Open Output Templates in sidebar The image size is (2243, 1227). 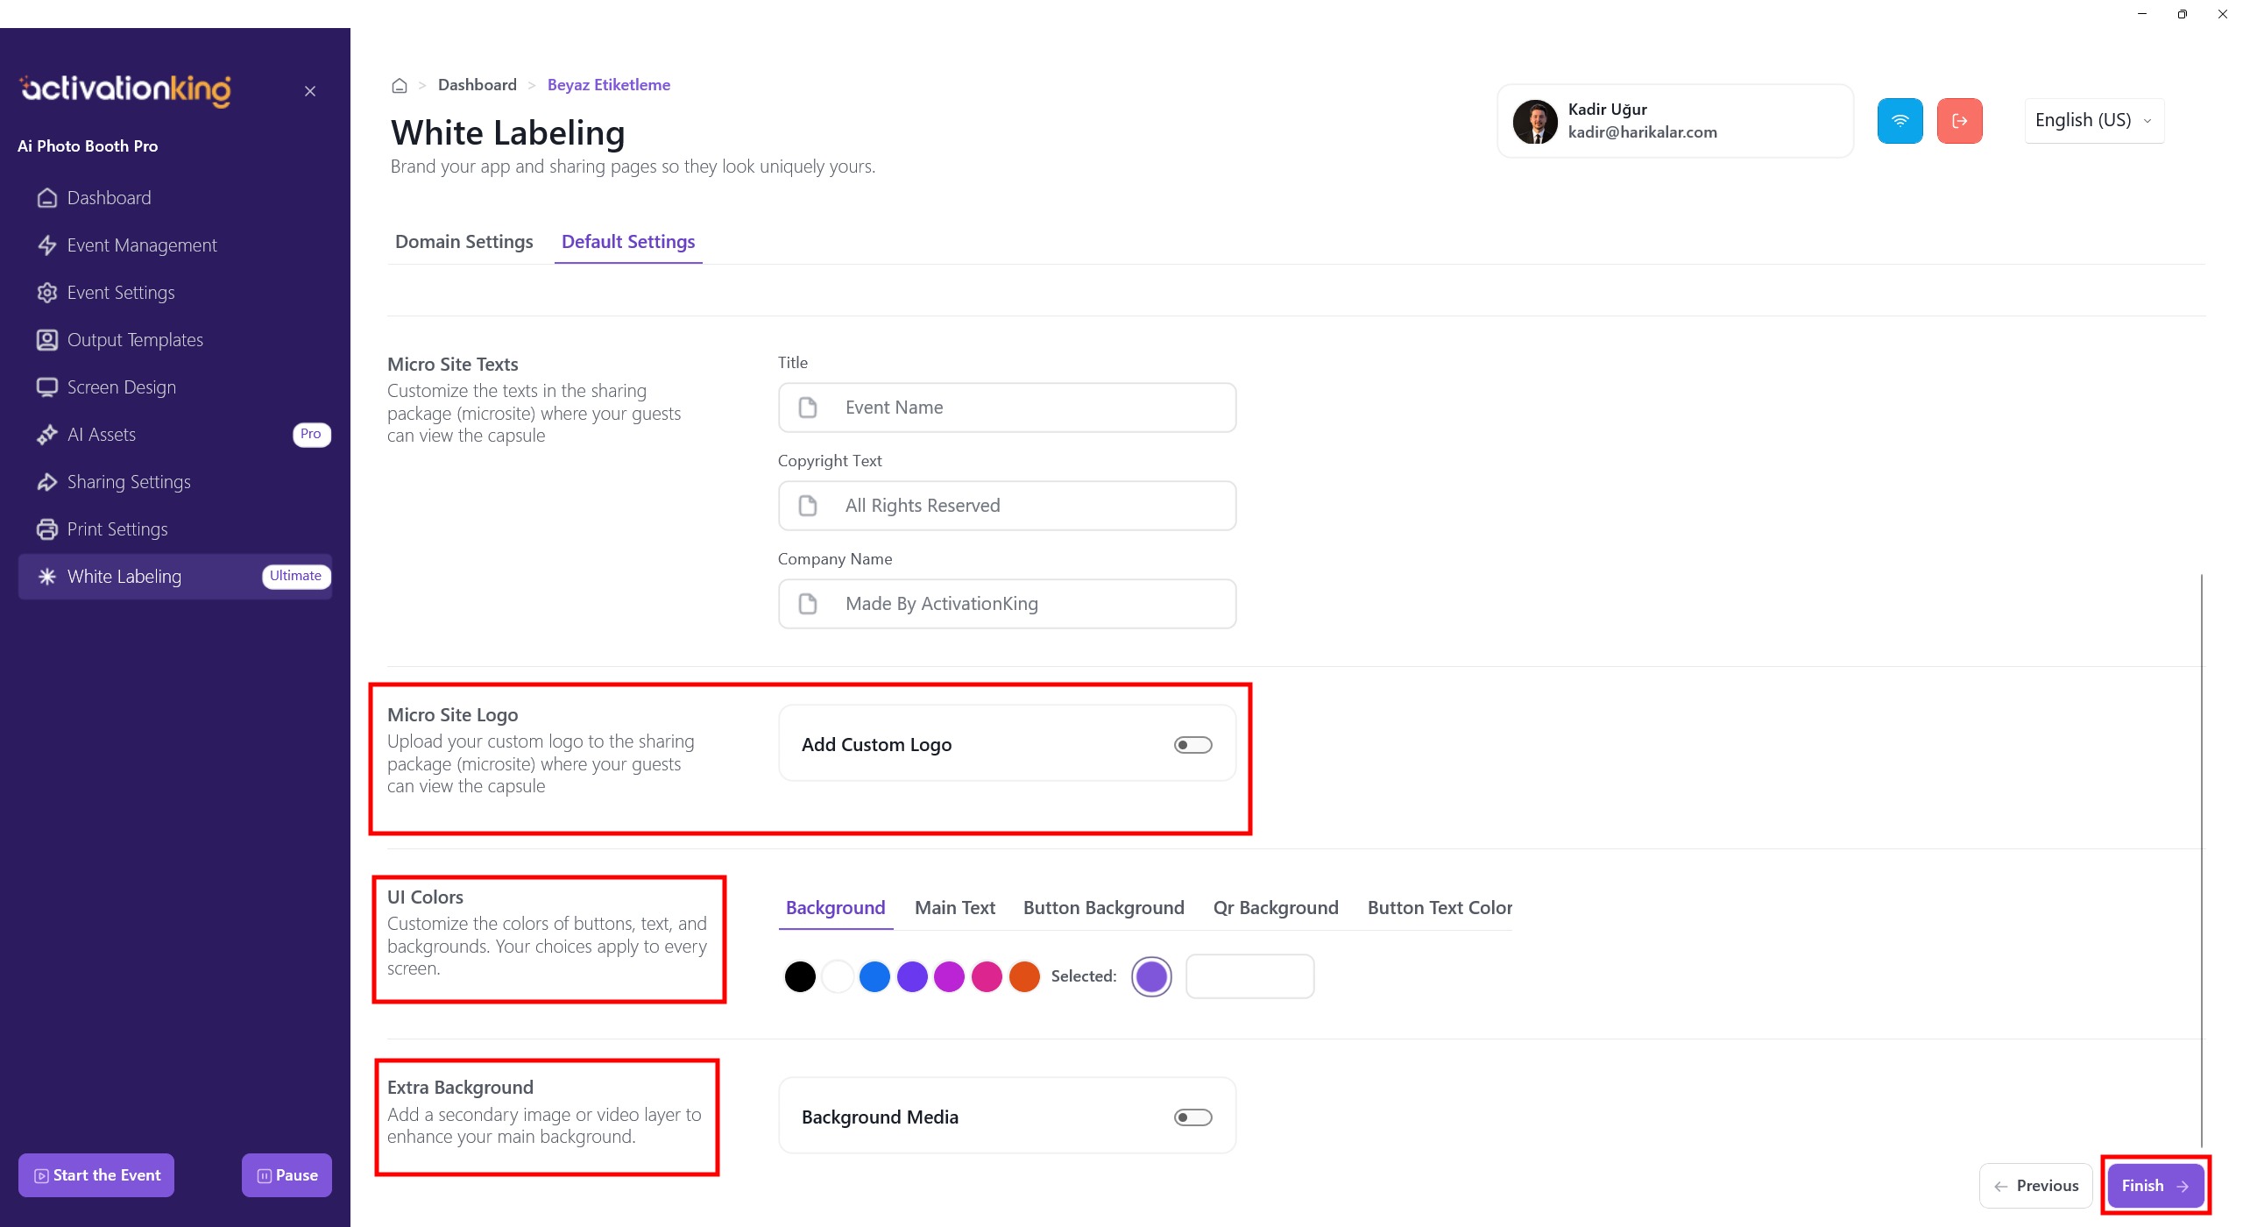[x=135, y=340]
